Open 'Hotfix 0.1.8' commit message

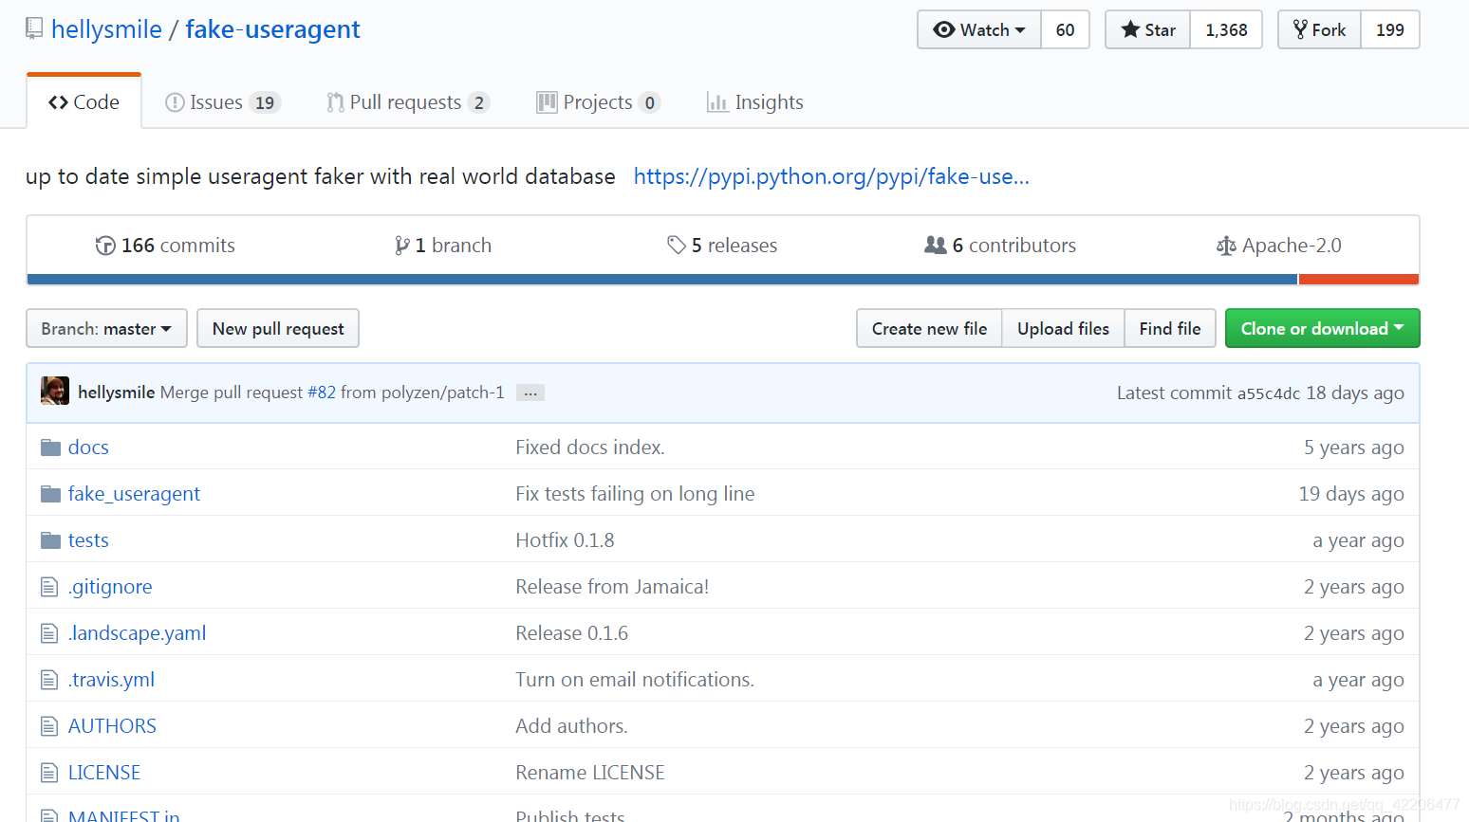tap(565, 540)
